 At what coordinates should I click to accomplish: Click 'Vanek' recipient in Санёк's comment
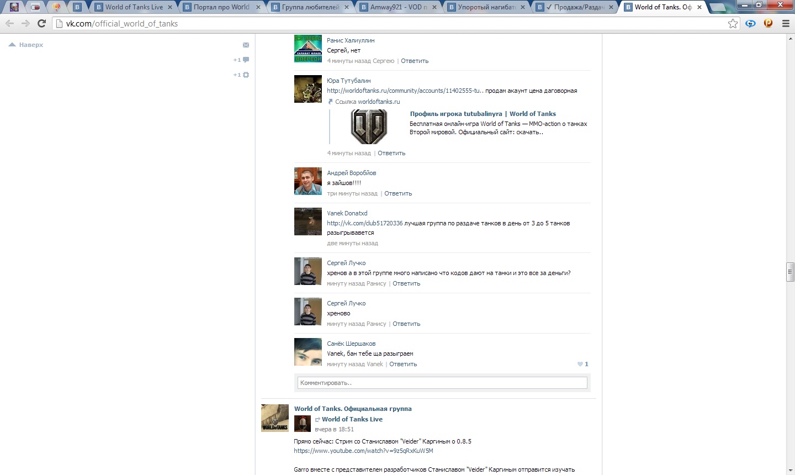point(375,364)
